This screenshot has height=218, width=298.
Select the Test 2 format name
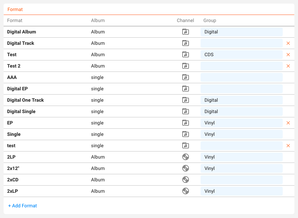click(x=14, y=66)
